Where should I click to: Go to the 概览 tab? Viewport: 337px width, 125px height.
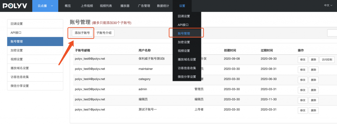point(68,6)
